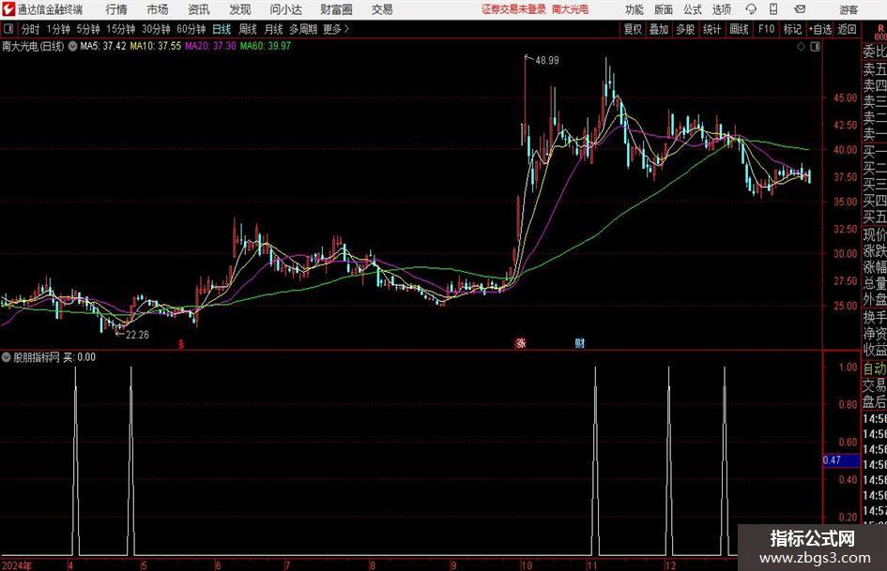Click the F10 company info button
The height and width of the screenshot is (571, 887).
coord(767,29)
